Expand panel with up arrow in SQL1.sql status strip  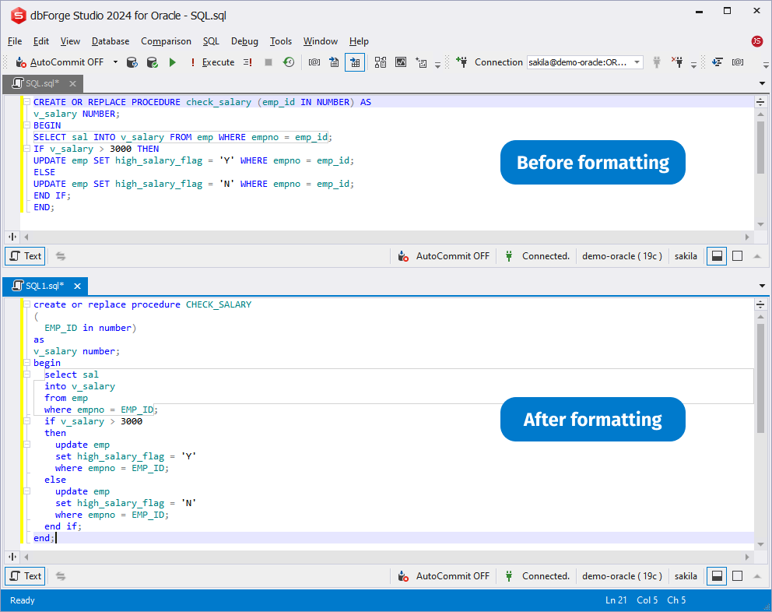click(x=756, y=576)
